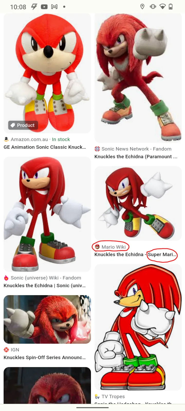185x411 pixels.
Task: Open Knuckles the Echidna Paramount link
Action: click(136, 156)
